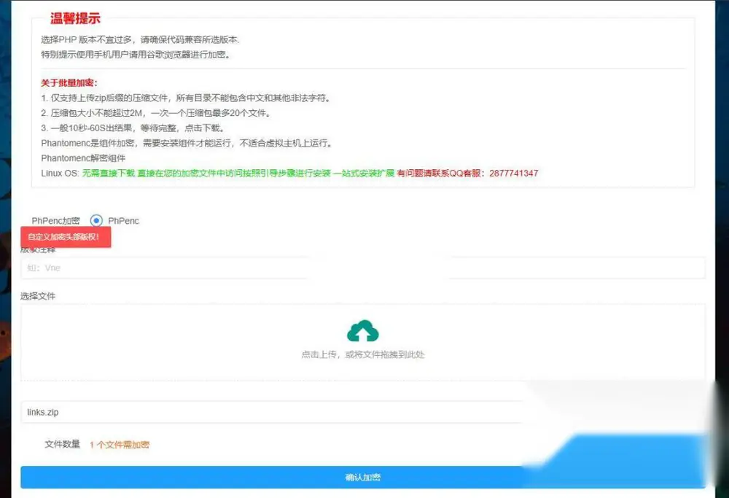Click the red 自定义加密头部版权 tooltip
The image size is (729, 498).
(x=66, y=237)
